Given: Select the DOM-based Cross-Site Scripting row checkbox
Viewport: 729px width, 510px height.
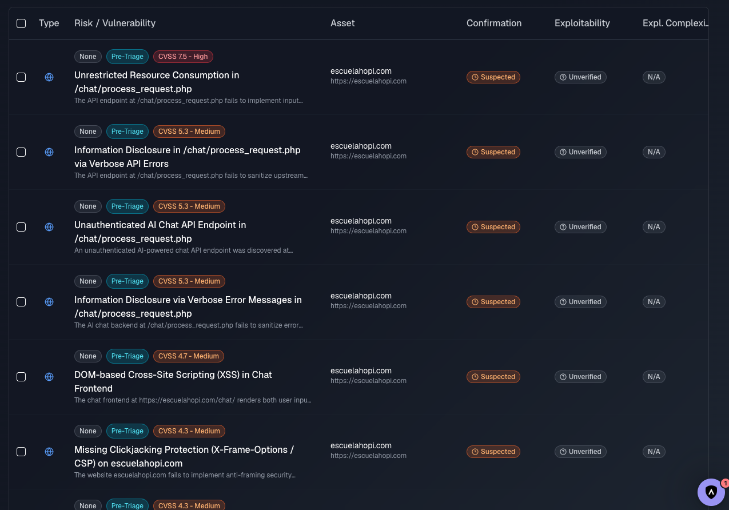Looking at the screenshot, I should pos(21,377).
